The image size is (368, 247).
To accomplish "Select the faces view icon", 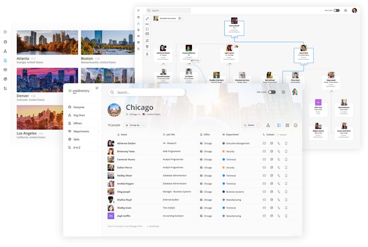I will (296, 125).
